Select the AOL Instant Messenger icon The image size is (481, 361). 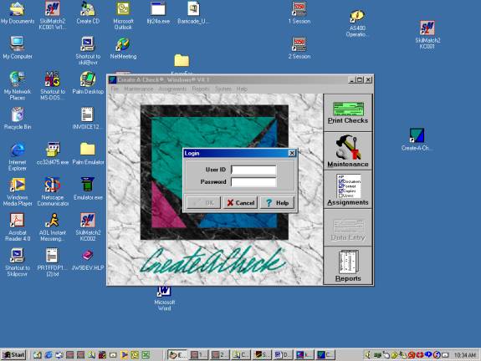53,226
